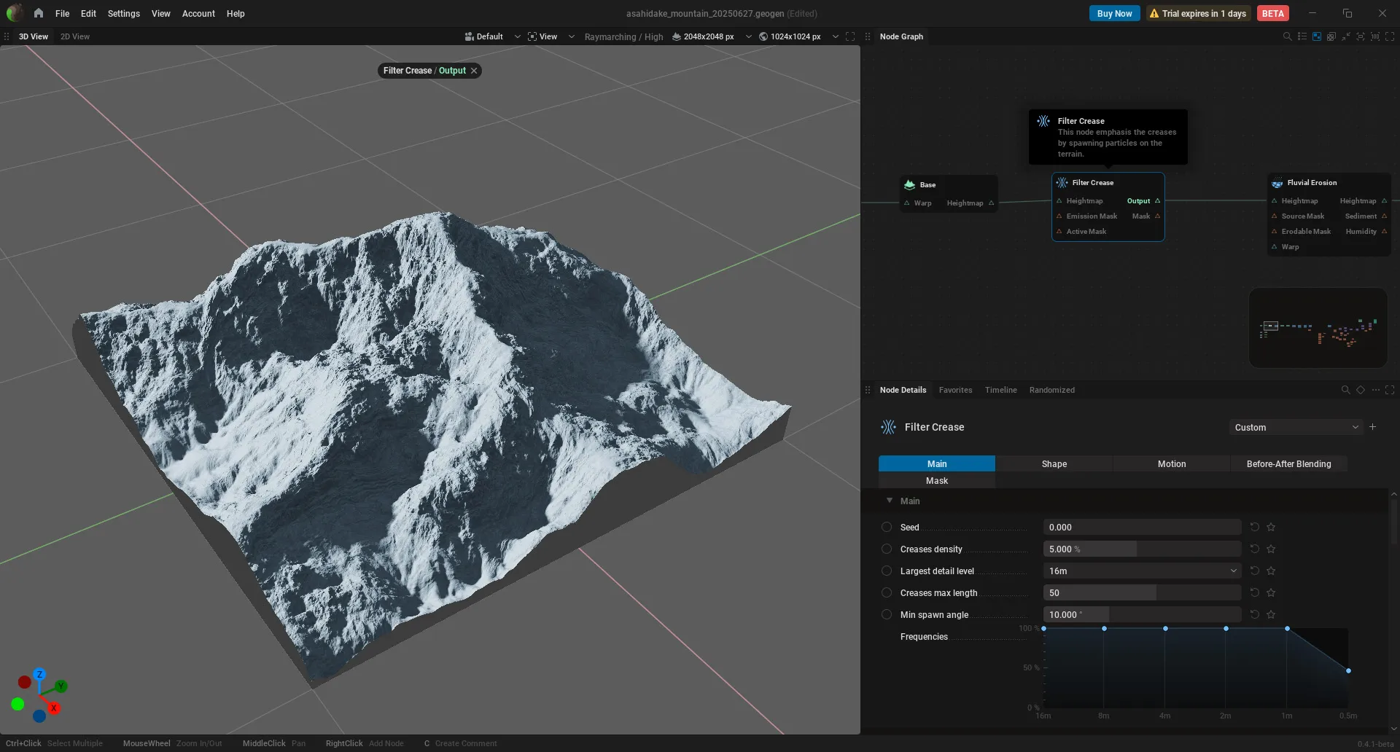Favorite the Seed parameter star
The height and width of the screenshot is (752, 1400).
(x=1271, y=527)
